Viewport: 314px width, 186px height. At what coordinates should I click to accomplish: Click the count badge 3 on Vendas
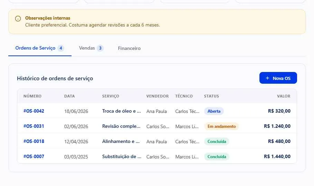100,48
